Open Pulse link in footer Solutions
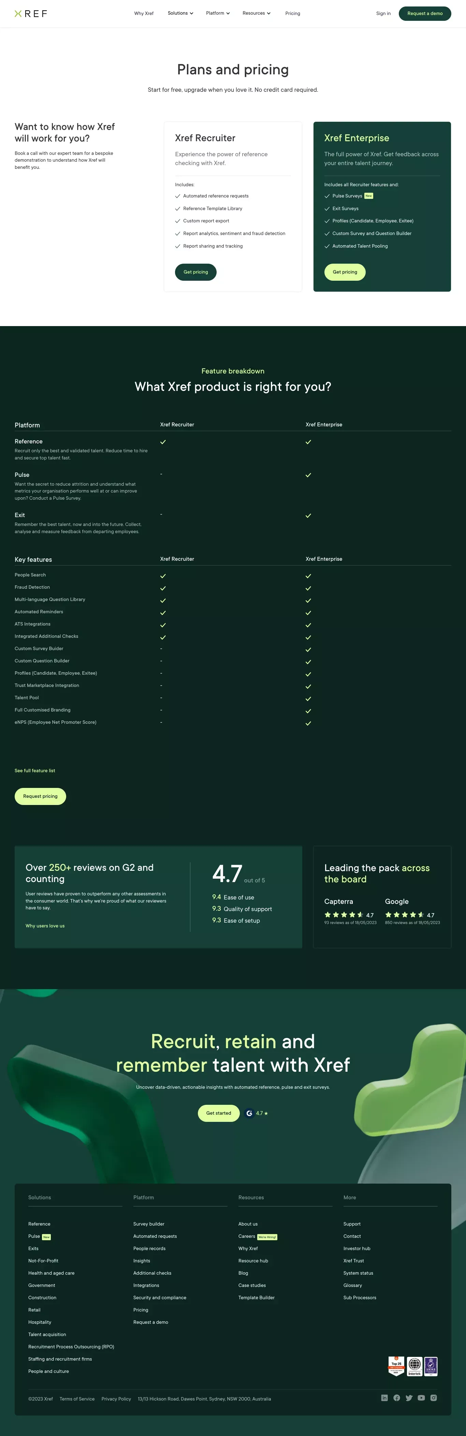The image size is (466, 1436). pyautogui.click(x=34, y=1236)
